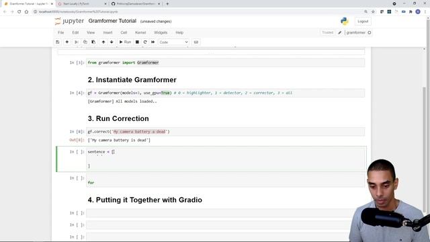Image resolution: width=430 pixels, height=242 pixels.
Task: Click the gramformer kernel status circle
Action: pos(370,33)
